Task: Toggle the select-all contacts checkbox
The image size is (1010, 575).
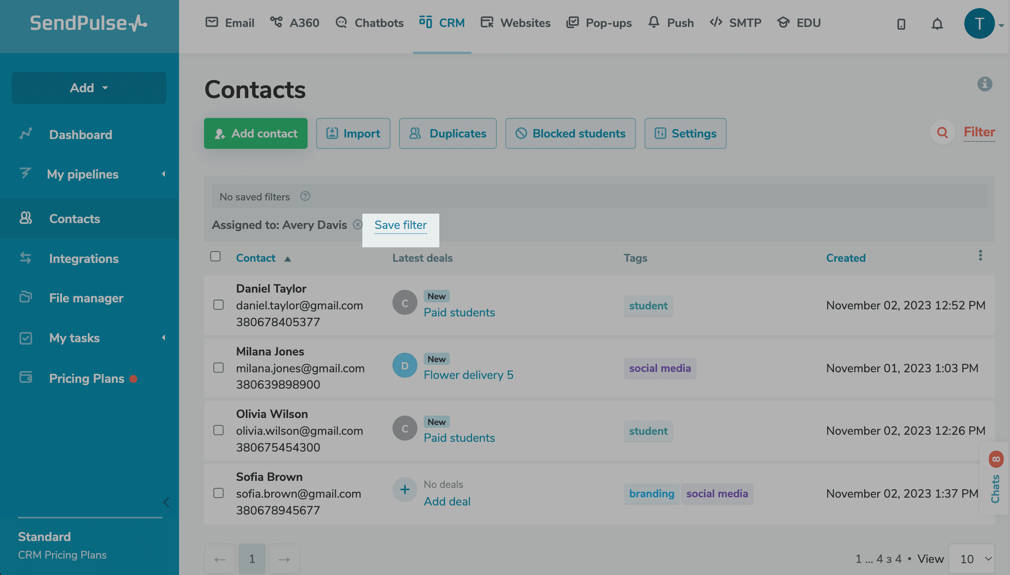Action: [215, 256]
